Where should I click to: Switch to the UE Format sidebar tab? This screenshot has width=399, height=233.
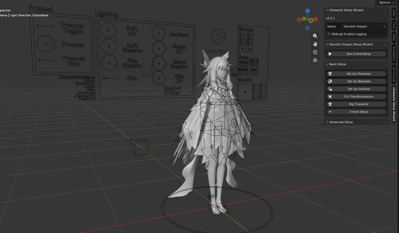[394, 74]
